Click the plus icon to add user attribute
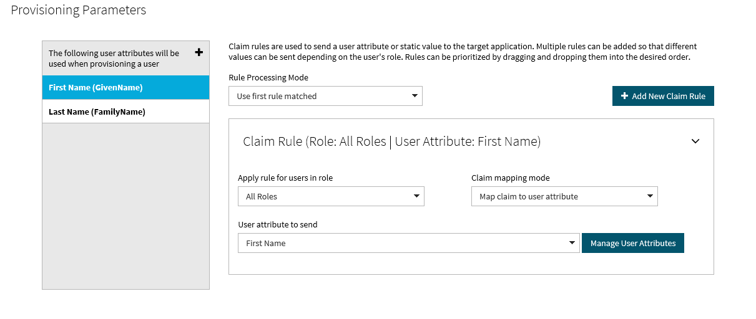Image resolution: width=756 pixels, height=319 pixels. pos(199,52)
